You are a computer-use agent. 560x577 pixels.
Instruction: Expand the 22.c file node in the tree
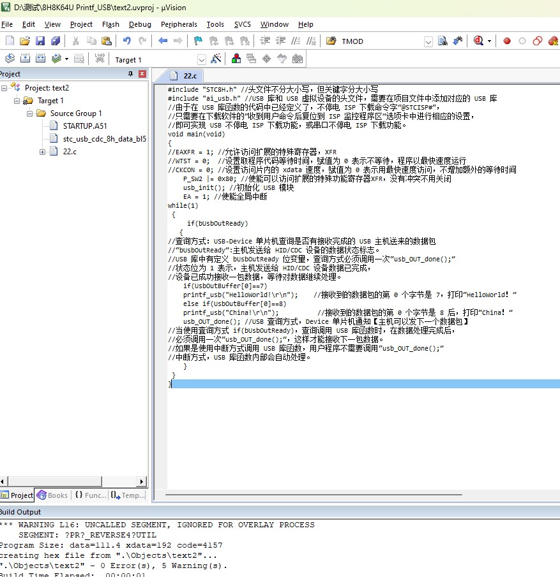pos(42,152)
